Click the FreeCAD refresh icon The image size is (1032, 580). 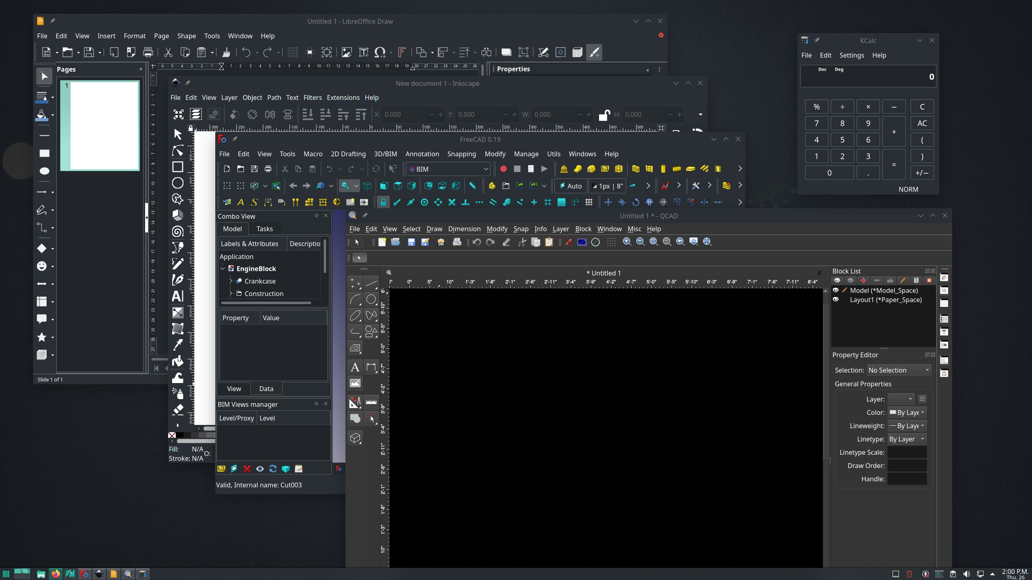pyautogui.click(x=376, y=169)
